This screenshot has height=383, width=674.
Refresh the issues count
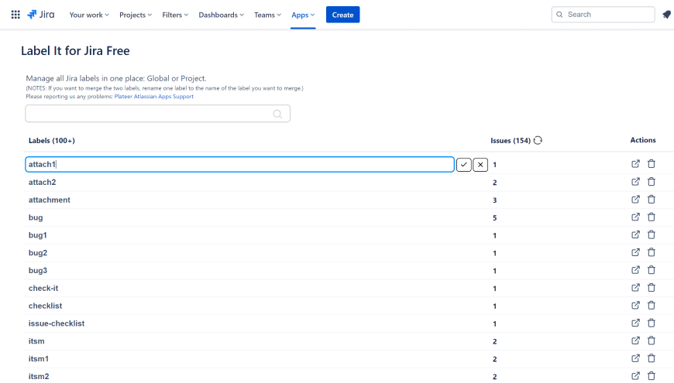[538, 140]
